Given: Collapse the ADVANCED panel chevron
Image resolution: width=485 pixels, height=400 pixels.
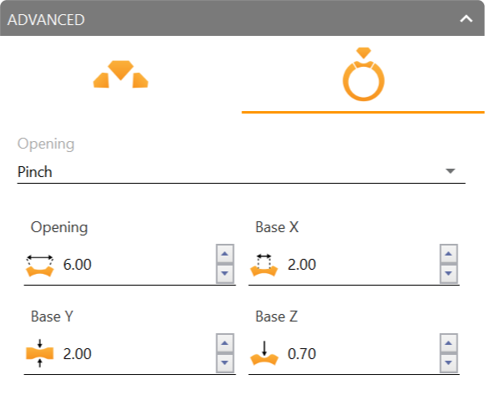Looking at the screenshot, I should pyautogui.click(x=466, y=19).
